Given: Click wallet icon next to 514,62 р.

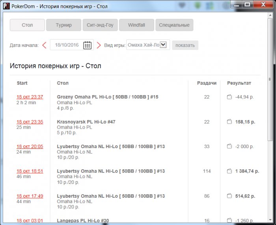Looking at the screenshot, I should 229,196.
